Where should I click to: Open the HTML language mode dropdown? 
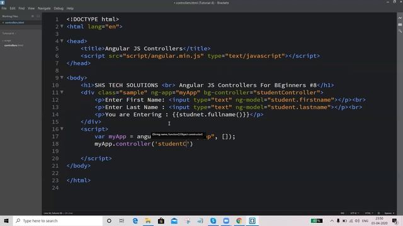coord(369,213)
